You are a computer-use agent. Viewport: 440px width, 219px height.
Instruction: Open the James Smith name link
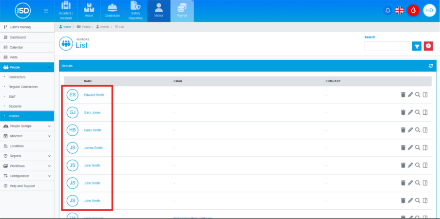click(93, 148)
